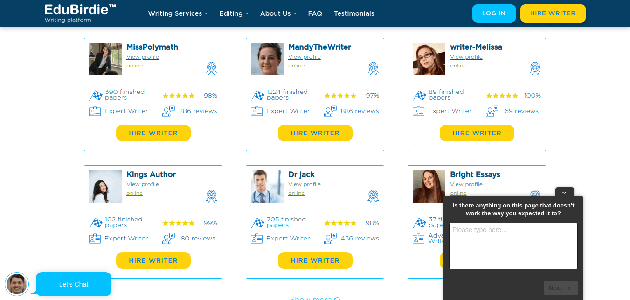Screen dimensions: 630x300
Task: Click reviews icon next to 286 reviews
Action: pos(168,111)
